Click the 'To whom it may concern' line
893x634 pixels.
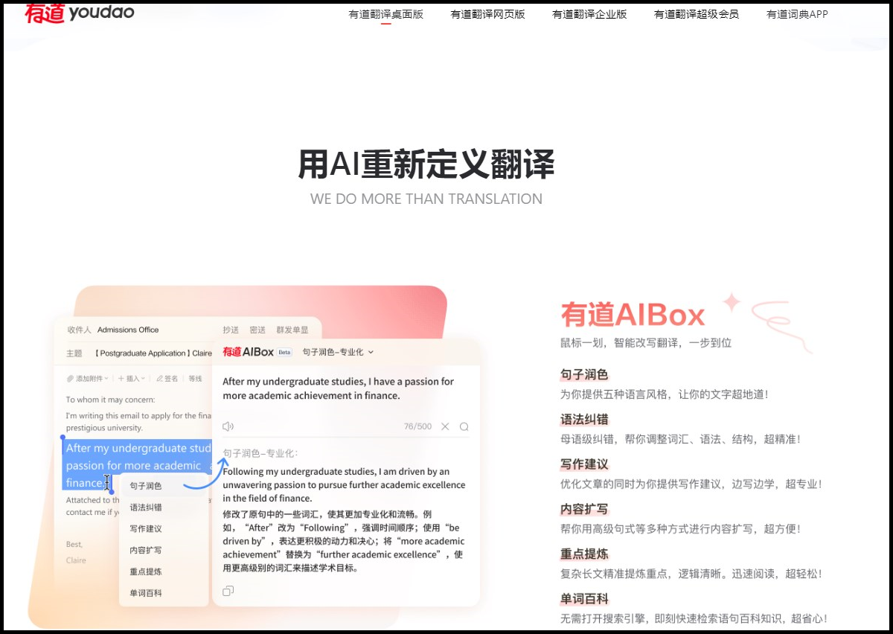tap(110, 400)
